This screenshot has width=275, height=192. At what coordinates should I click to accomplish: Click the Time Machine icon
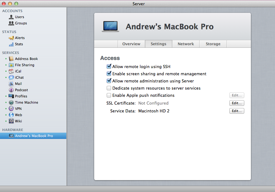(11, 102)
